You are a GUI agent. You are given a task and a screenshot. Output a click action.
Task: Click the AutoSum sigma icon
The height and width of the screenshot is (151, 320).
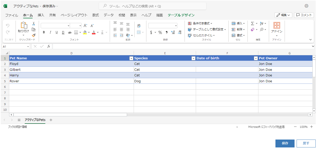tap(253, 23)
